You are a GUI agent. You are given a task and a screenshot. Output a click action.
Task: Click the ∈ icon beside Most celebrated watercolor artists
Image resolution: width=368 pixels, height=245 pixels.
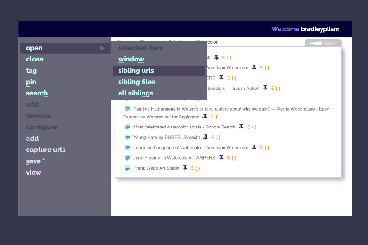click(248, 127)
